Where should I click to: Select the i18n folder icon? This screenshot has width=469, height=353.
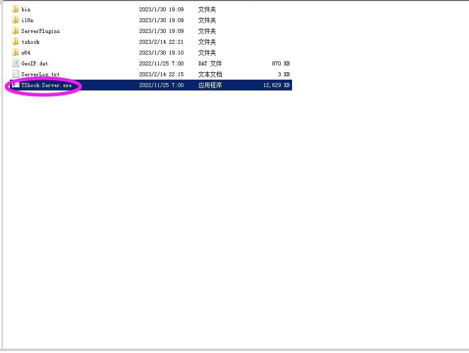click(16, 20)
